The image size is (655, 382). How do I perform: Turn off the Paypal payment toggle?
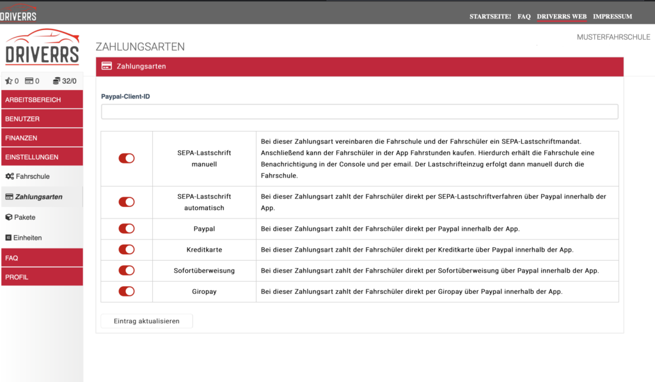click(127, 229)
